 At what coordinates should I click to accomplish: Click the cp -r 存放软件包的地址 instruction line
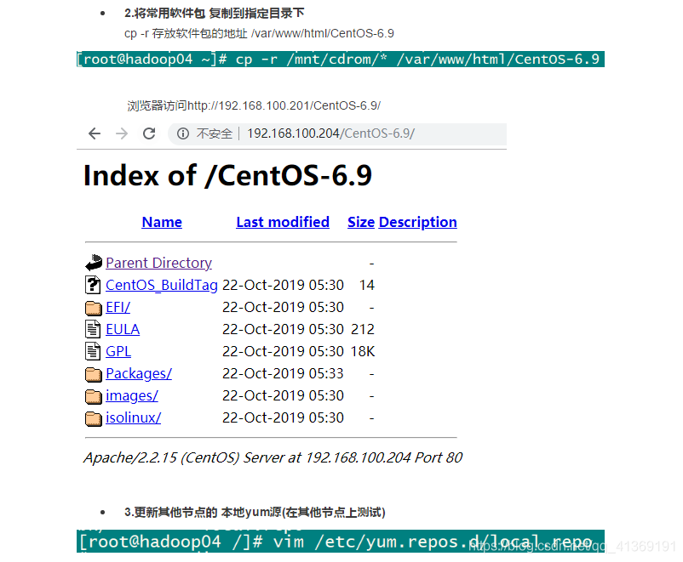tap(259, 33)
